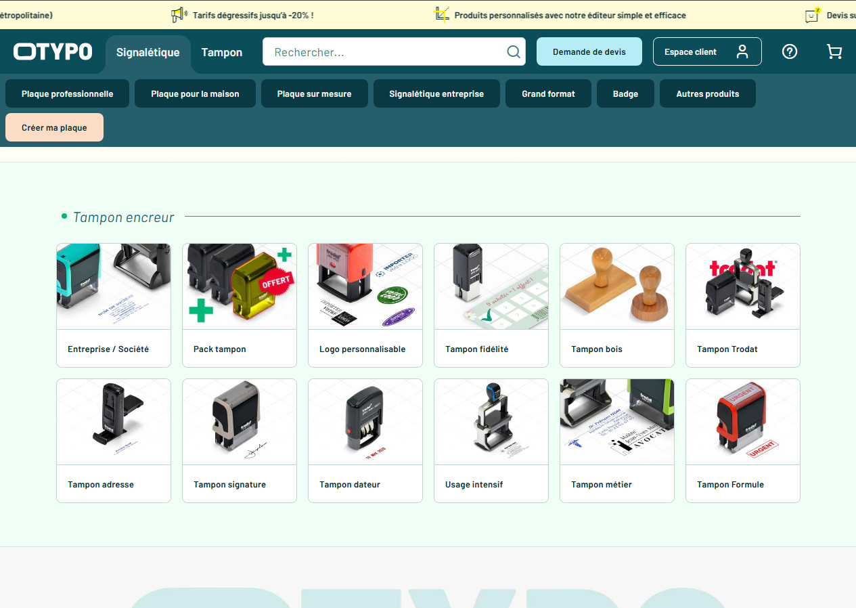Click the search magnifier icon
This screenshot has height=608, width=856.
tap(514, 52)
